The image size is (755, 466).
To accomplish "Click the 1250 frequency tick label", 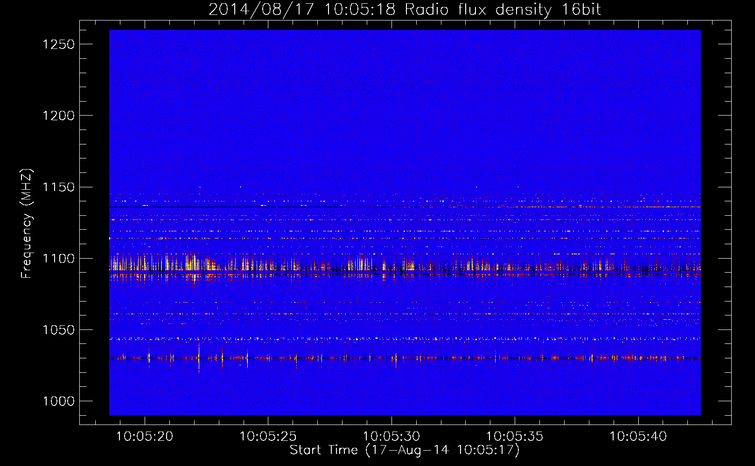I will [59, 44].
